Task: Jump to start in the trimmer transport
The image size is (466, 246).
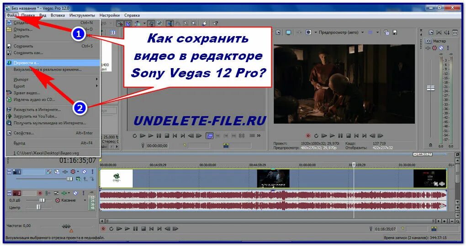Action: 175,136
